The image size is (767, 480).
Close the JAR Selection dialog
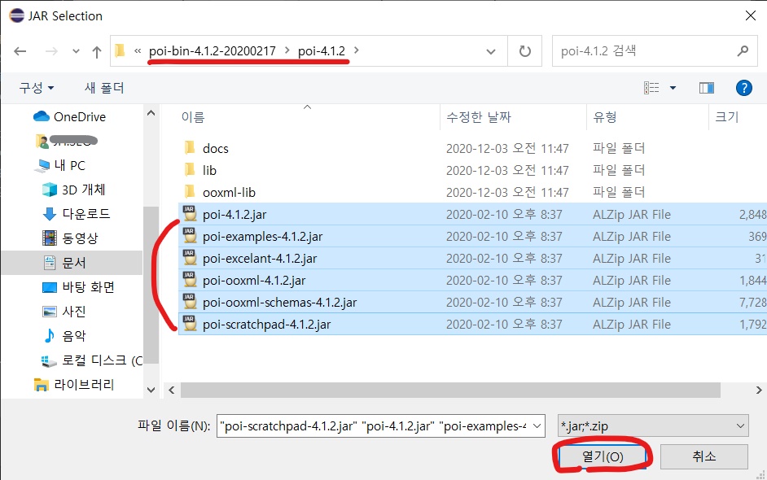point(751,15)
